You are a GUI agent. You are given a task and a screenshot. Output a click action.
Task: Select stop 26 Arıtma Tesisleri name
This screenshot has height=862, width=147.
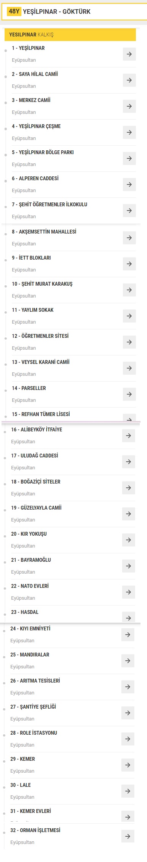35,681
